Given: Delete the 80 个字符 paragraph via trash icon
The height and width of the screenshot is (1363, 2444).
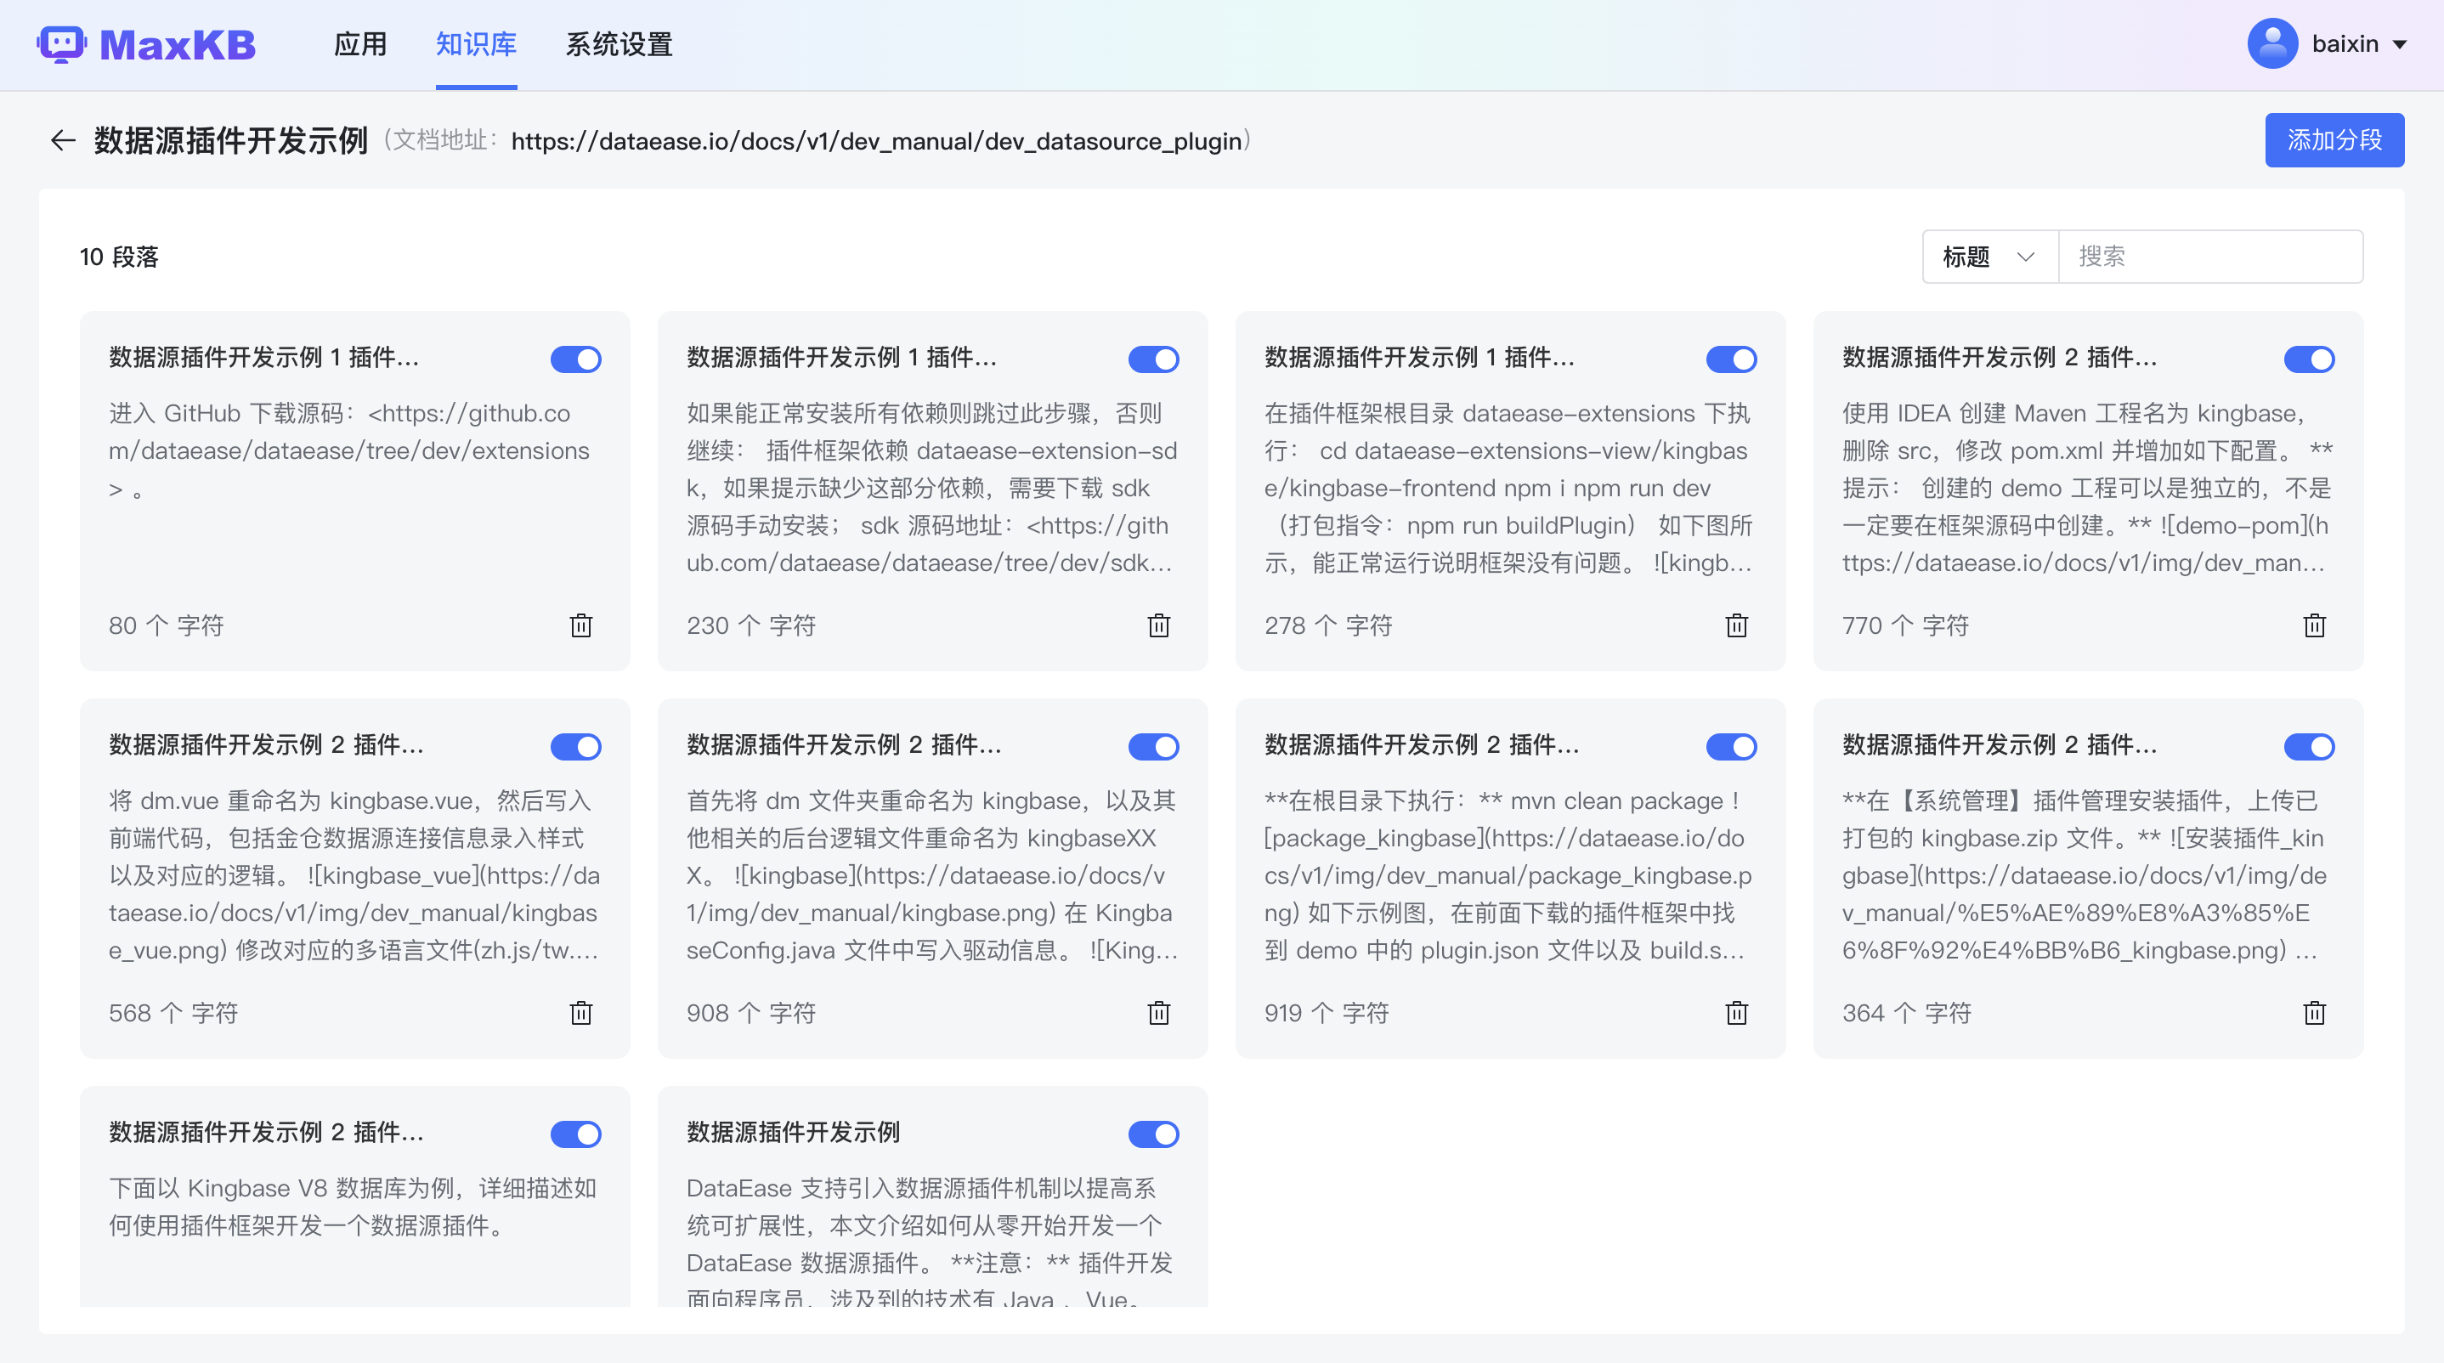Looking at the screenshot, I should pyautogui.click(x=580, y=625).
